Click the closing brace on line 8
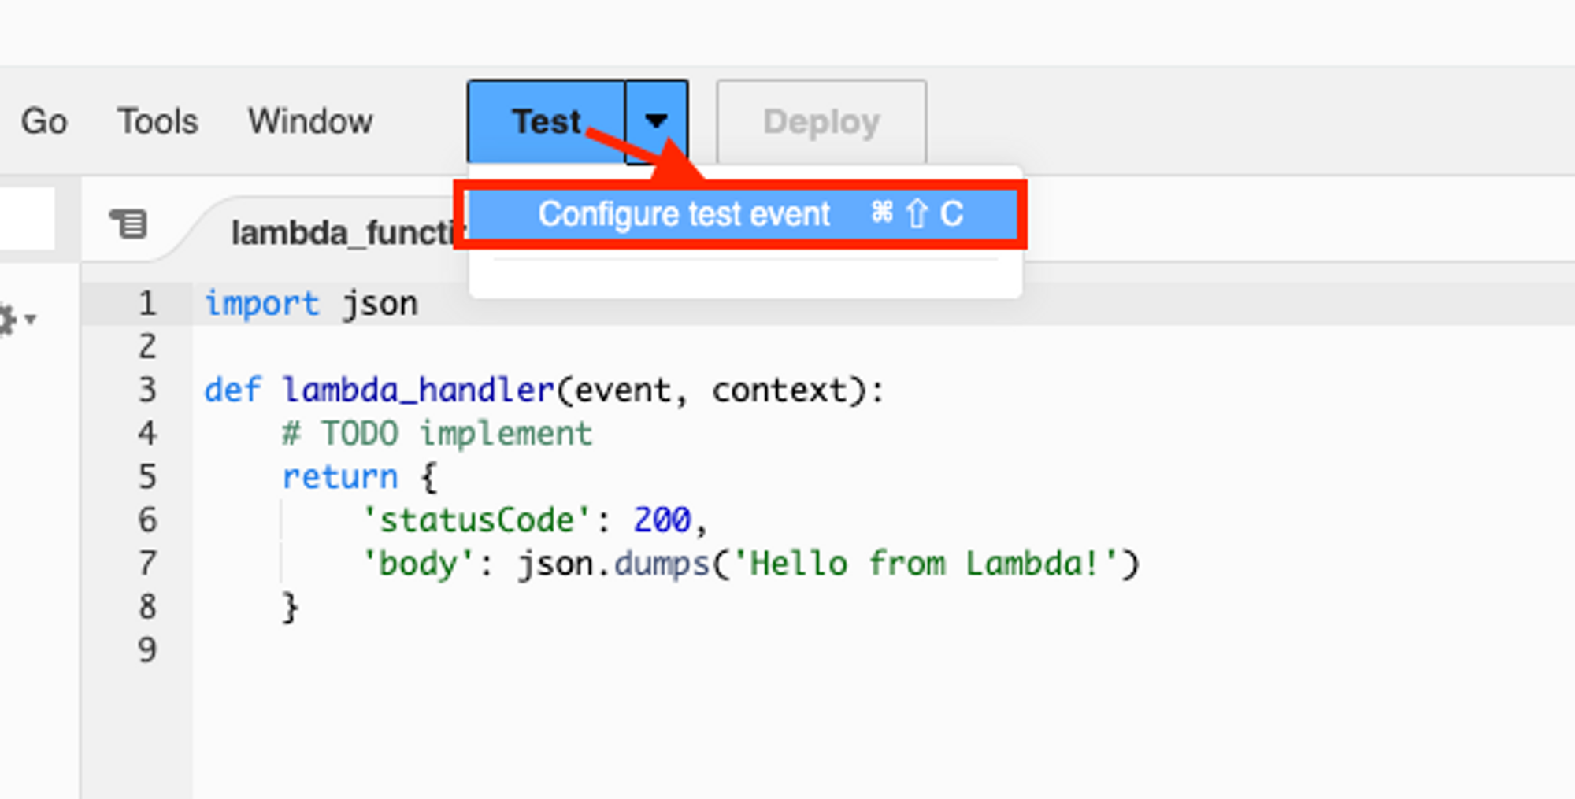The image size is (1575, 799). click(x=290, y=607)
